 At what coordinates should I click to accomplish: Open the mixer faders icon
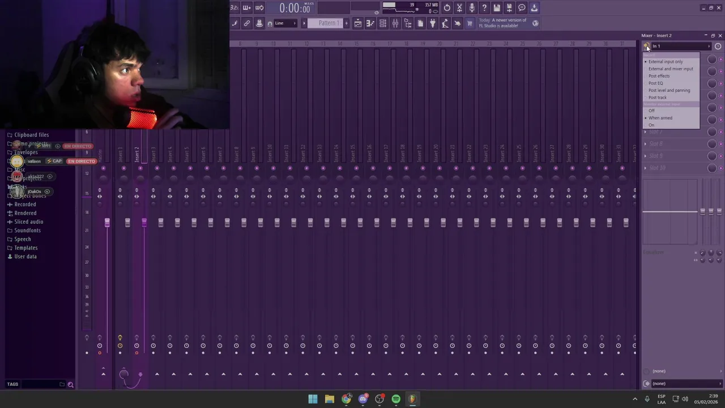coord(395,23)
